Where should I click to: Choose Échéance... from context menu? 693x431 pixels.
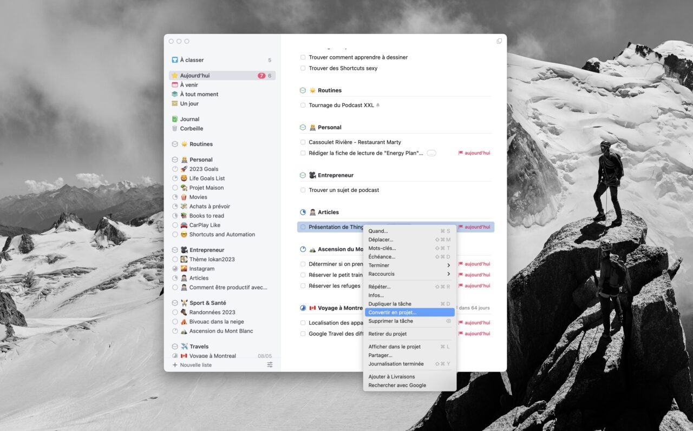click(409, 257)
